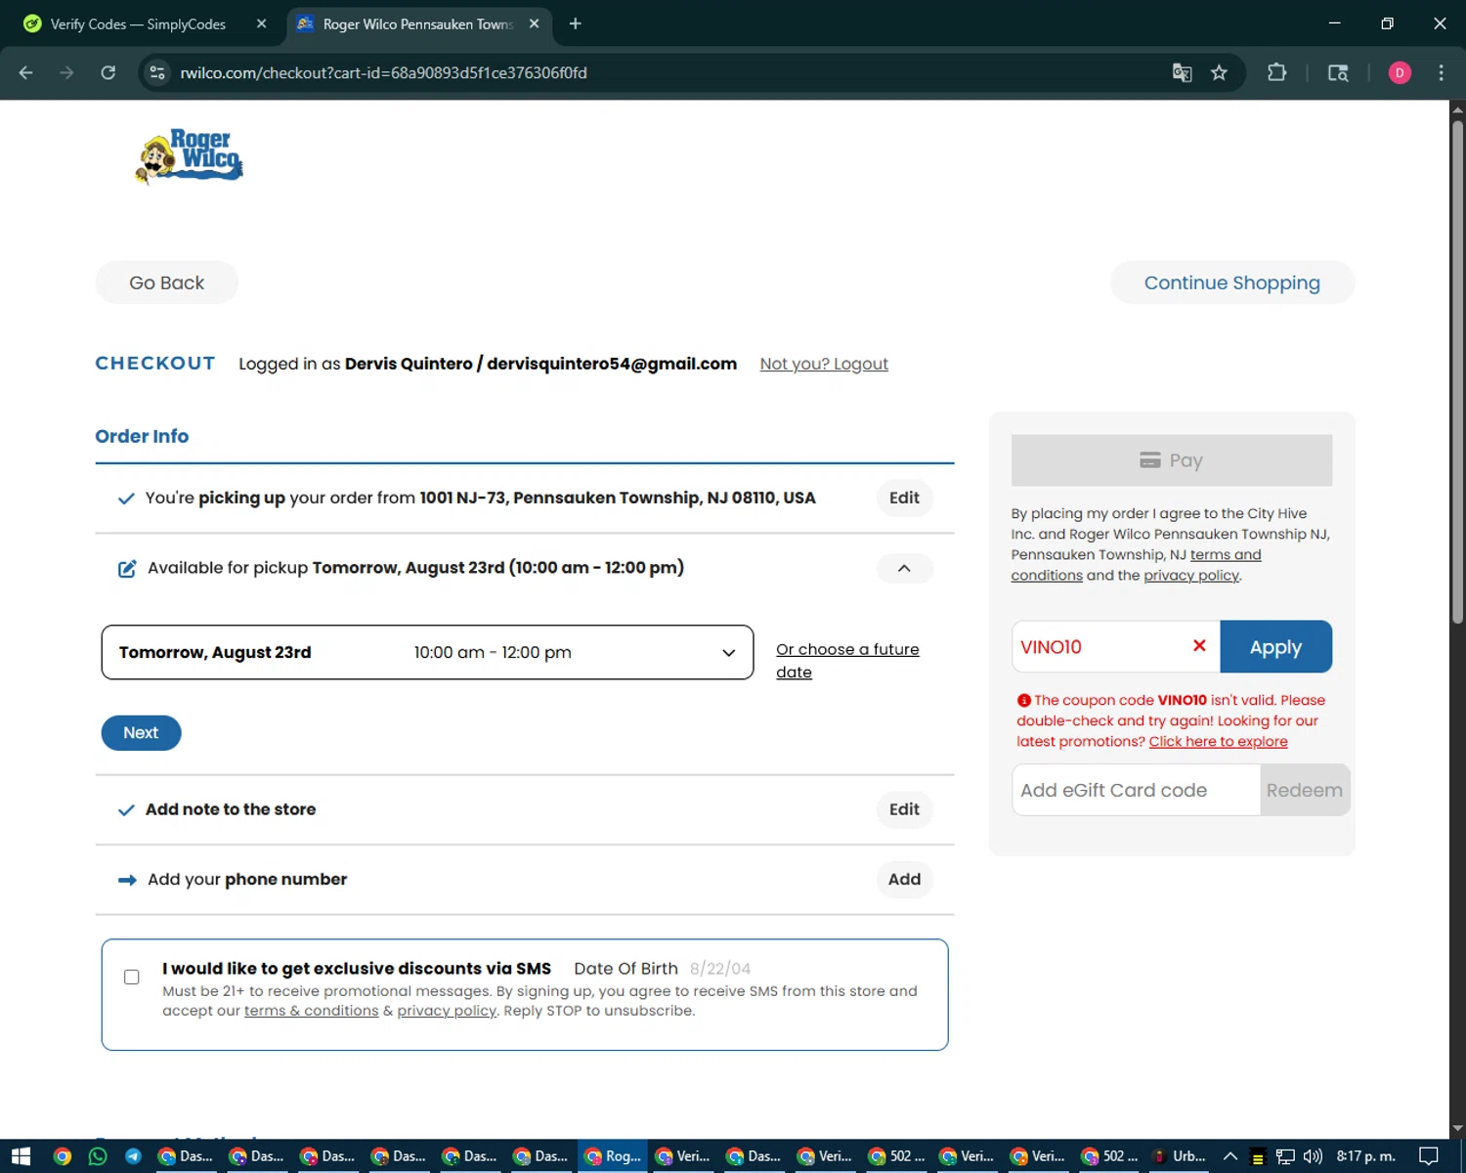Click the Next button
The height and width of the screenshot is (1173, 1466).
pyautogui.click(x=141, y=732)
